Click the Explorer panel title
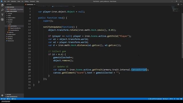This screenshot has height=103, width=183. pyautogui.click(x=9, y=5)
